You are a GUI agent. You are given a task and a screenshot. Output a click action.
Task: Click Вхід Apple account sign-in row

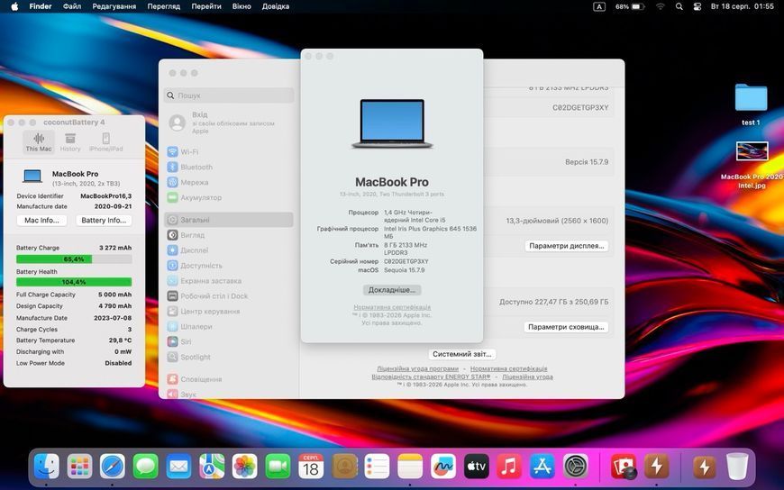click(x=229, y=122)
